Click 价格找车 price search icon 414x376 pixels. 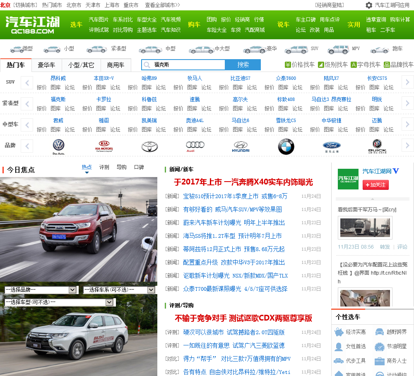coord(288,65)
